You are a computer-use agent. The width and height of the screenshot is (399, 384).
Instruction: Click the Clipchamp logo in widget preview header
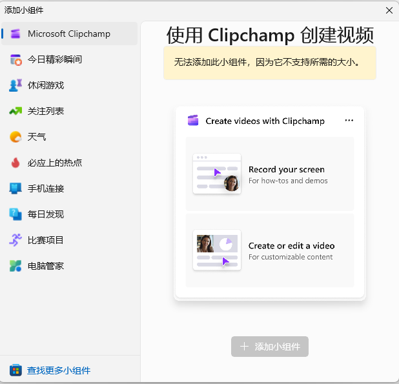coord(193,121)
